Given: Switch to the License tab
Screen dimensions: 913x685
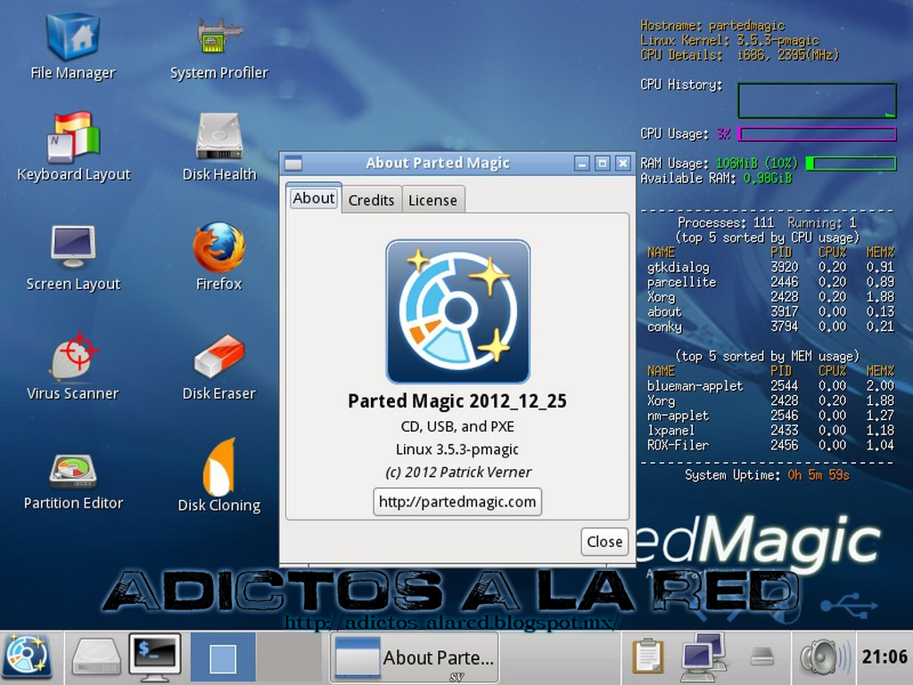Looking at the screenshot, I should (432, 201).
